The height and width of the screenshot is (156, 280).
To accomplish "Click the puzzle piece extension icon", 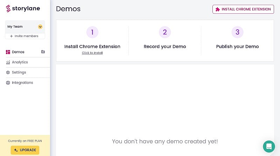I will click(x=218, y=9).
